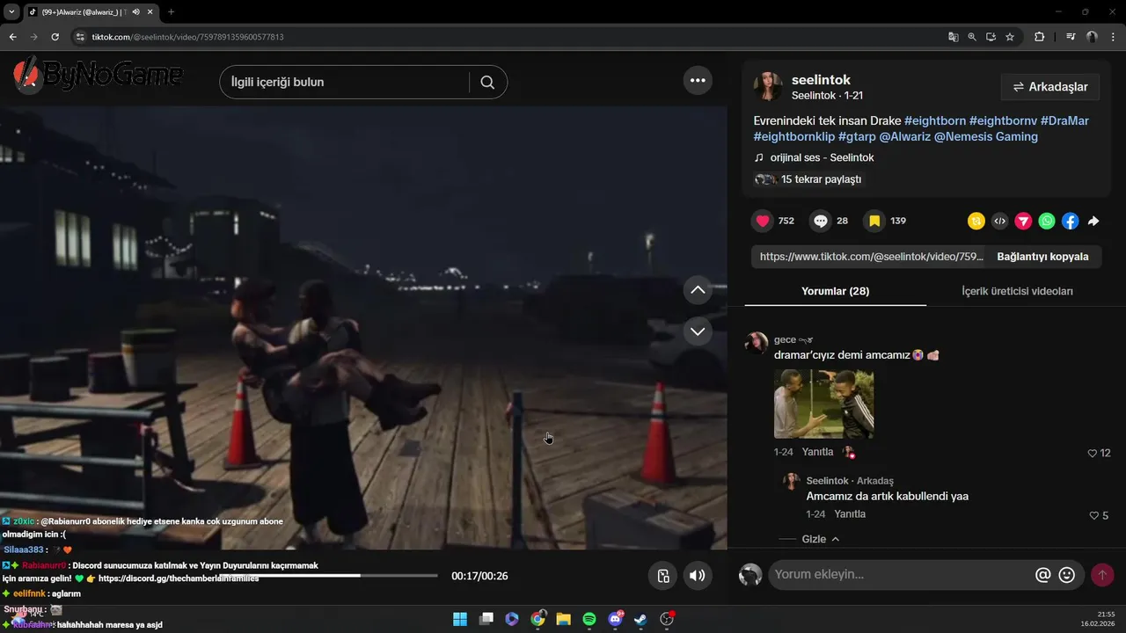Open comments via the speech bubble icon

(x=820, y=221)
